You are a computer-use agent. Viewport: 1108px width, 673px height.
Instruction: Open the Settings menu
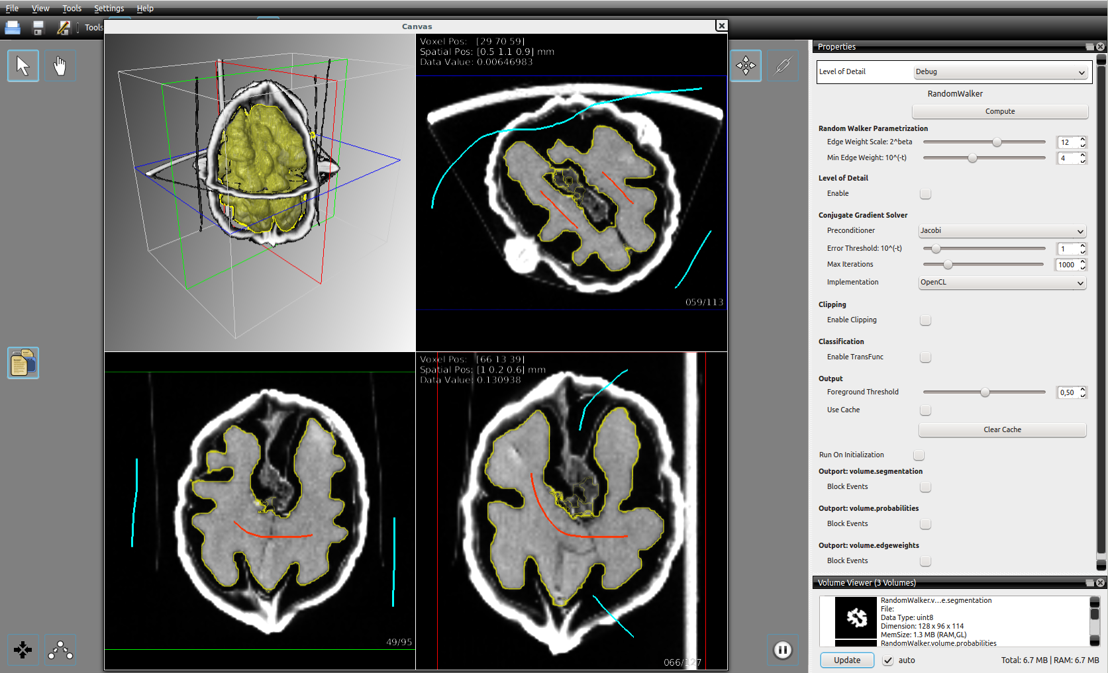(109, 9)
